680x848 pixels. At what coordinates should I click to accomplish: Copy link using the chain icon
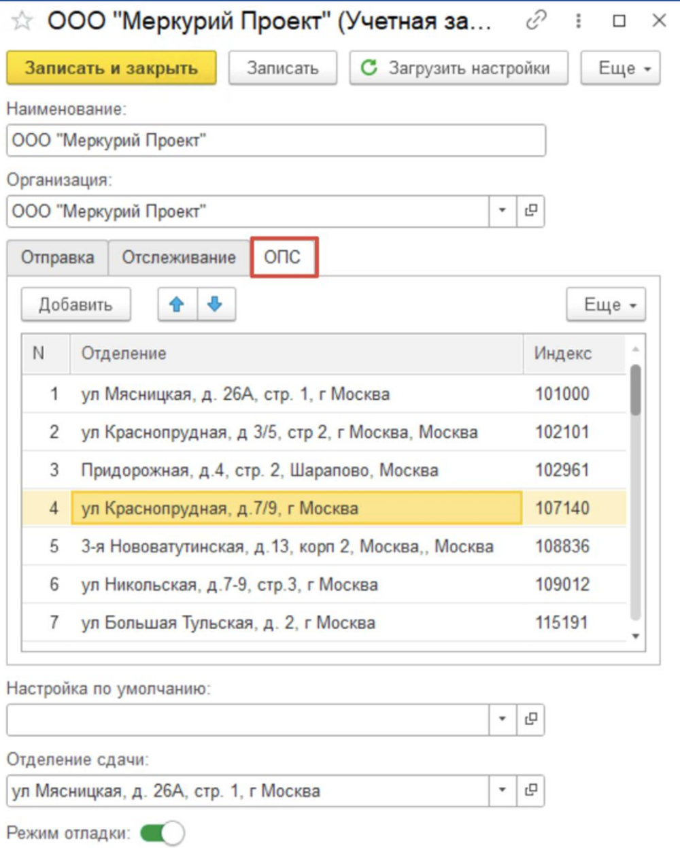coord(536,21)
